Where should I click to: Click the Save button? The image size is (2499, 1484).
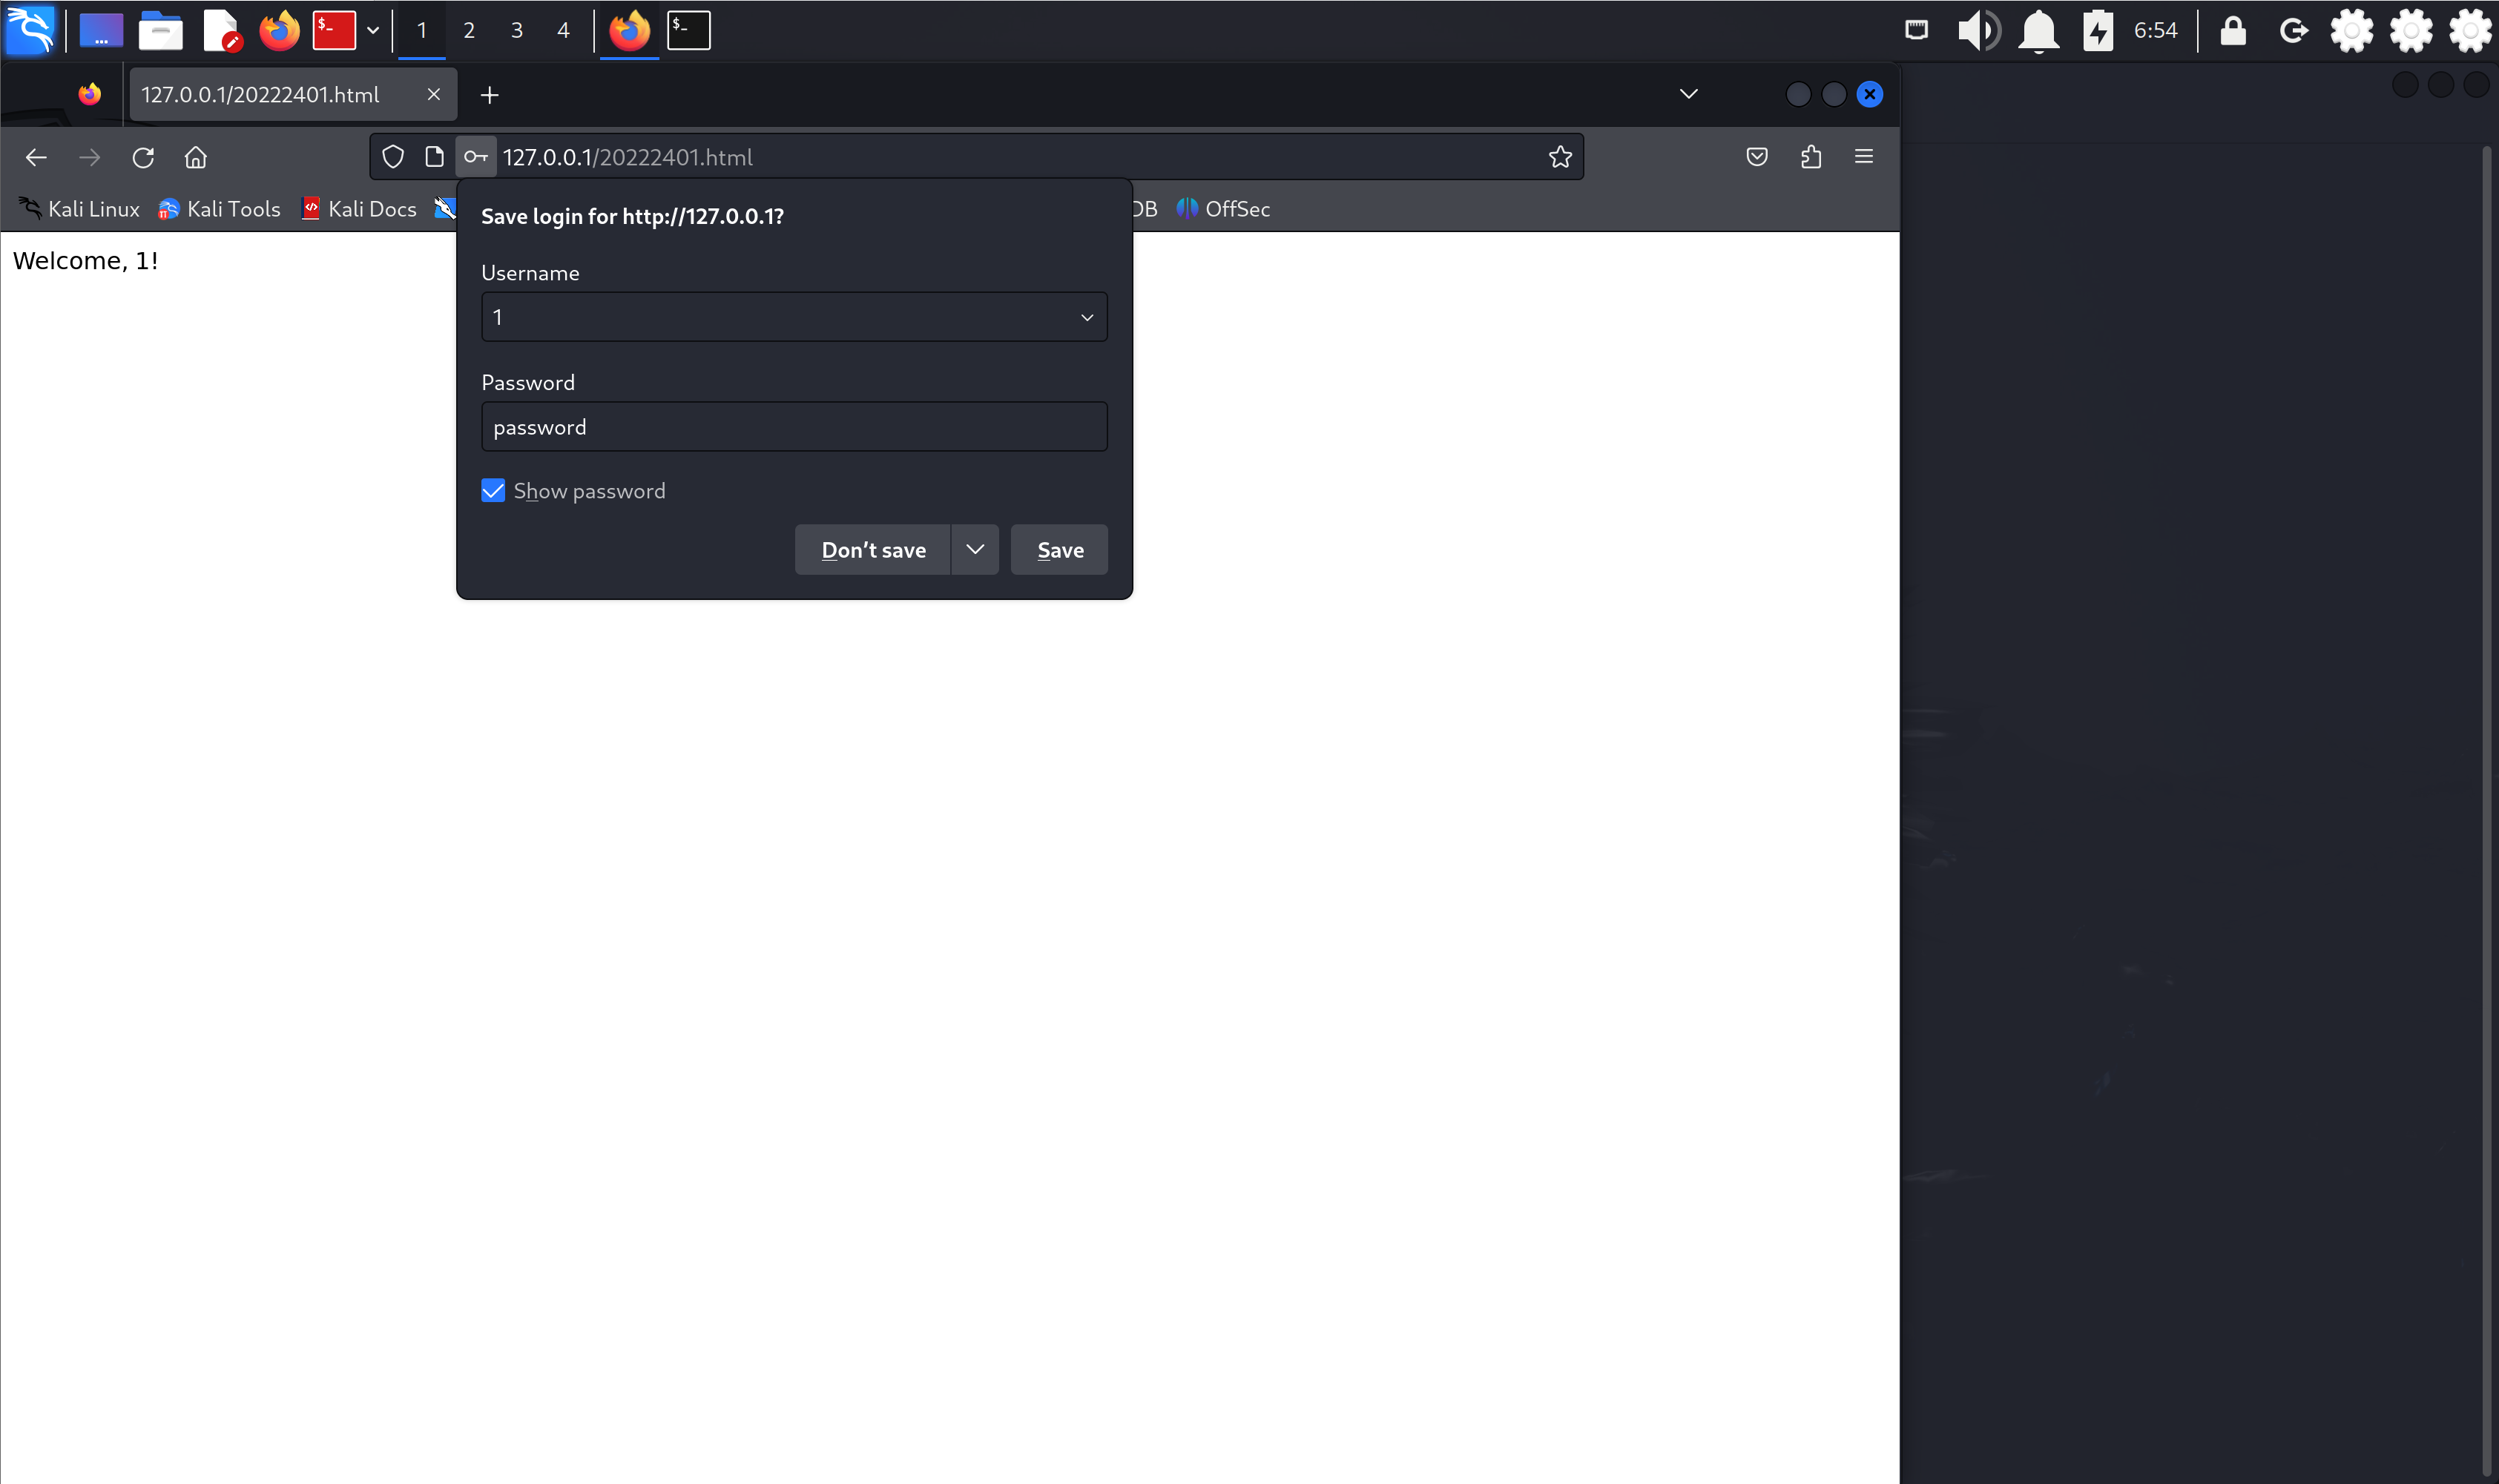(1059, 550)
